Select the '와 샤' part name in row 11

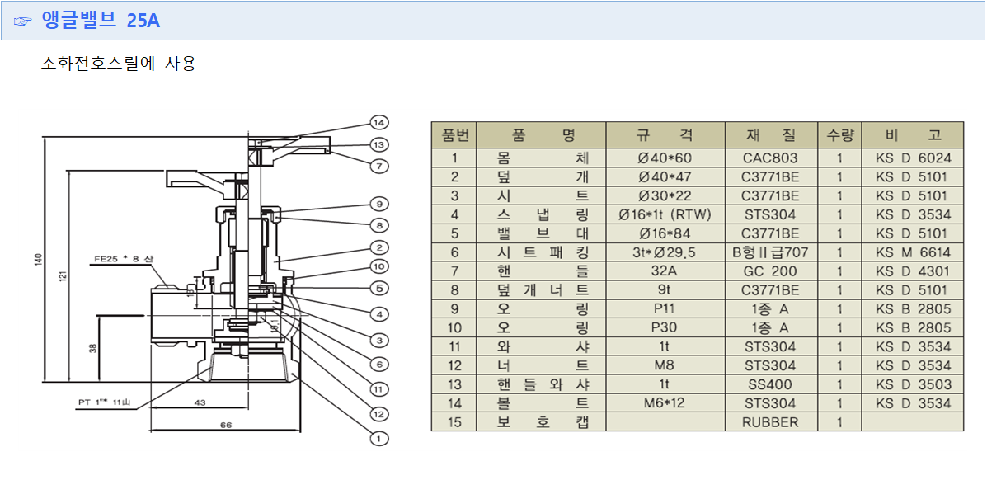coord(542,347)
